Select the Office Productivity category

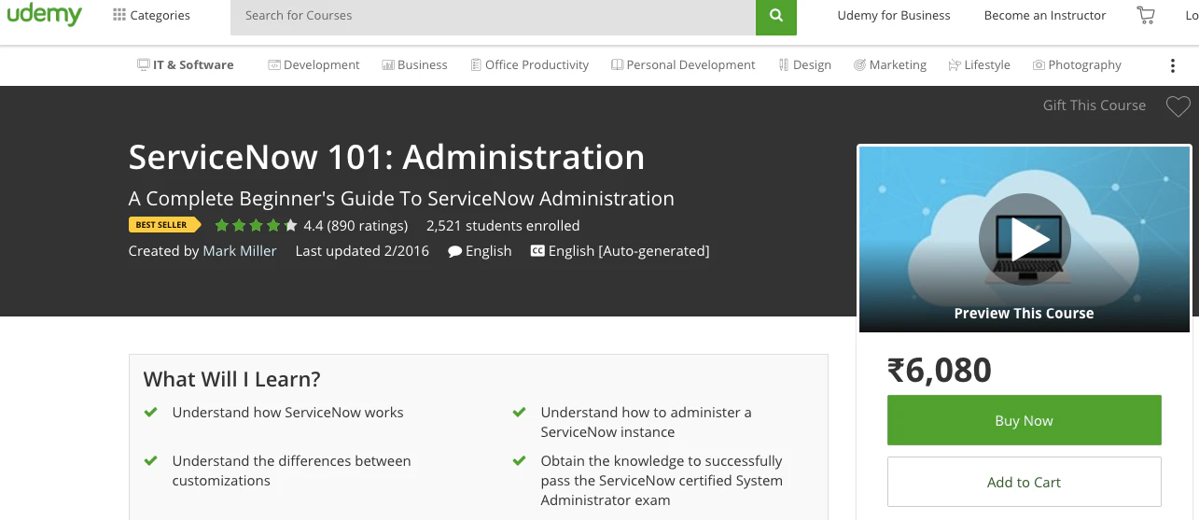pos(529,64)
